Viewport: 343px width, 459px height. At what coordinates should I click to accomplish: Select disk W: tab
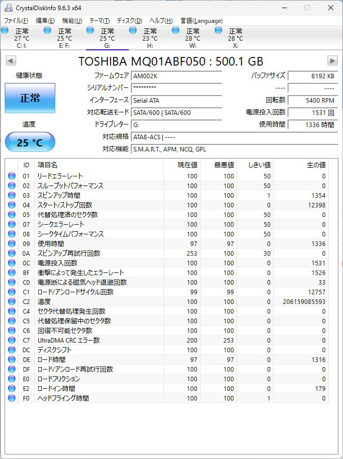click(192, 38)
